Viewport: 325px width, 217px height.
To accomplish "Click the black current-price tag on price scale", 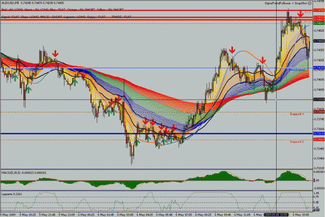I will click(x=319, y=41).
